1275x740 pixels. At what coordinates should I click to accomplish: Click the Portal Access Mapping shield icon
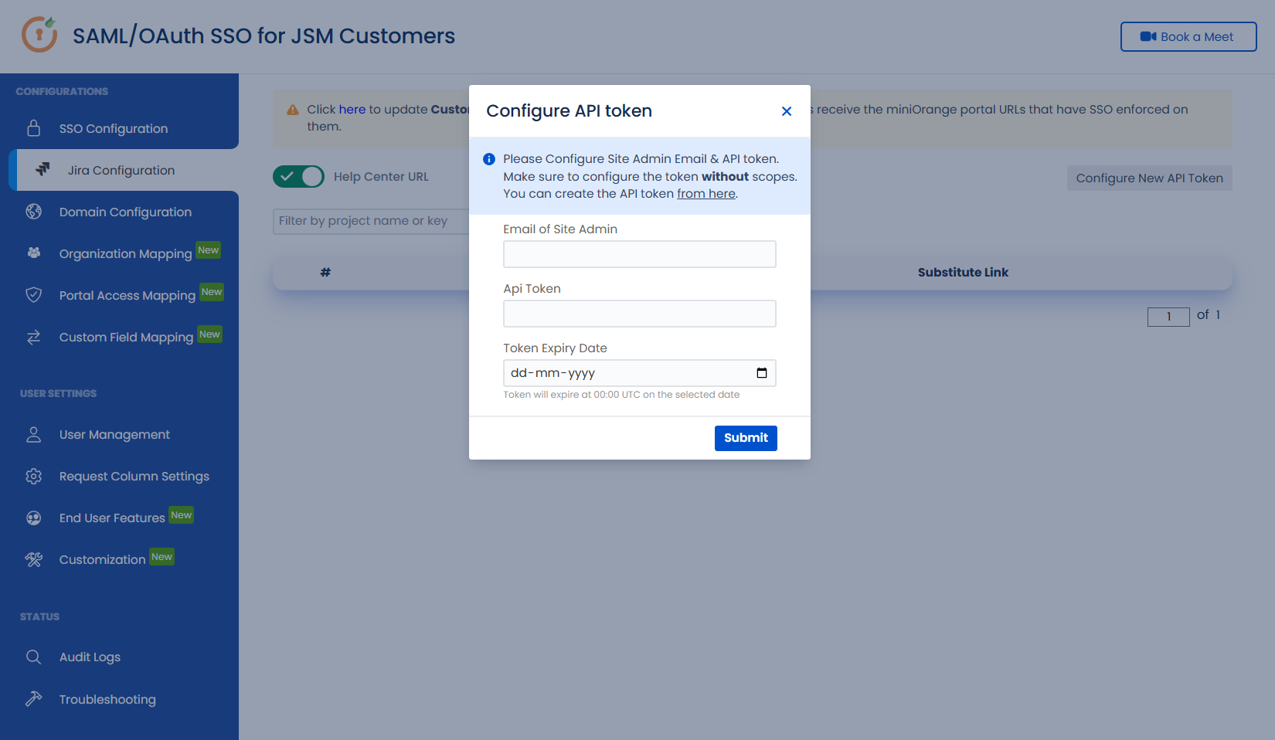[x=33, y=294]
